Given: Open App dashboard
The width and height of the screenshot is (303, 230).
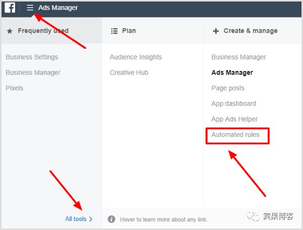Looking at the screenshot, I should (x=234, y=103).
